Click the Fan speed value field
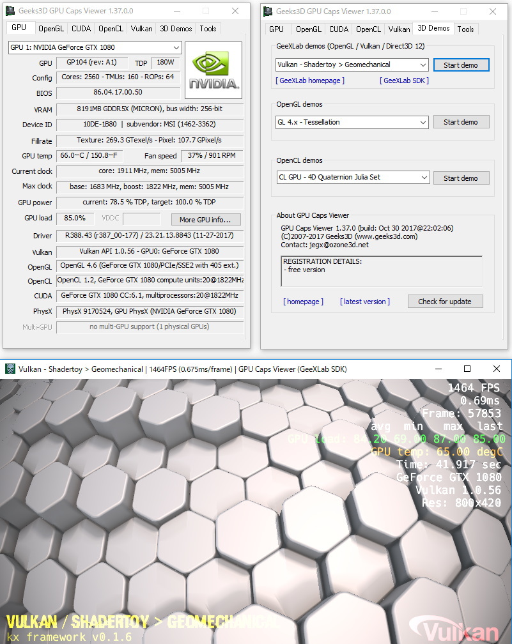The width and height of the screenshot is (512, 644). pos(212,156)
